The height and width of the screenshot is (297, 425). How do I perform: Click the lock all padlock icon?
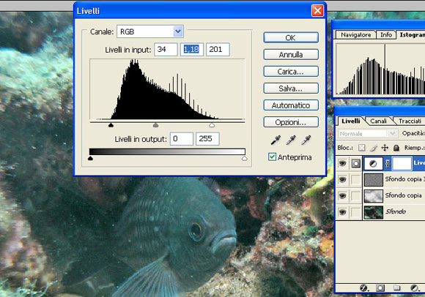(396, 148)
